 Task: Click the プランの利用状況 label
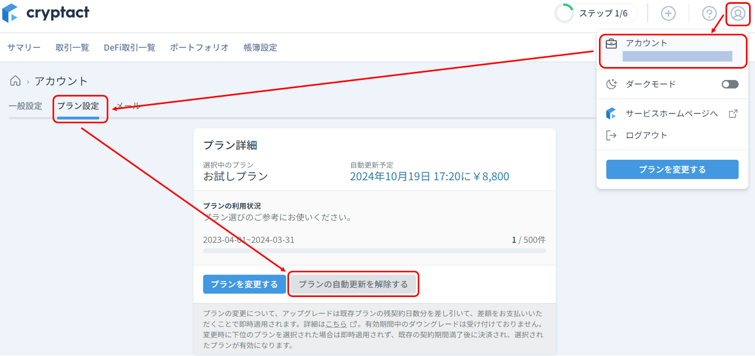(x=232, y=206)
